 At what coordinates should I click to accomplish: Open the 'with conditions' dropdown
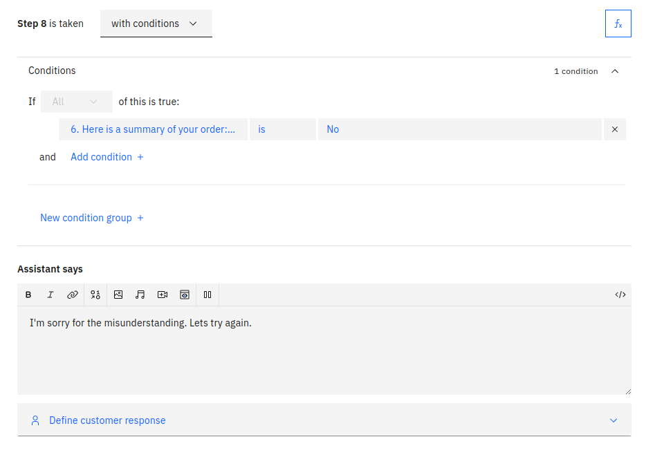pyautogui.click(x=156, y=24)
